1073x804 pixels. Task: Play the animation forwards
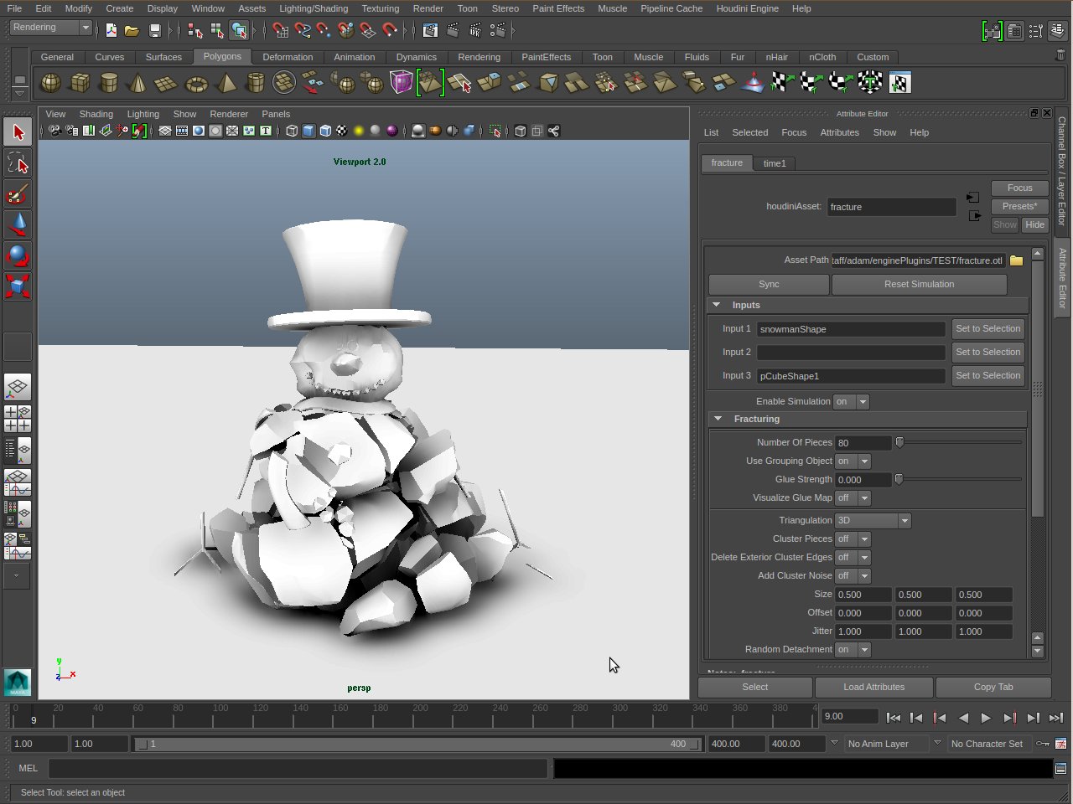click(986, 718)
